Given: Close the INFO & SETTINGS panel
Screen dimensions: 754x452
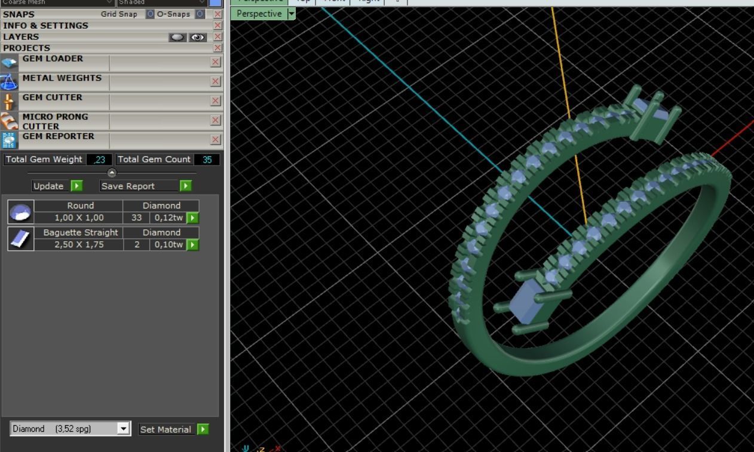Looking at the screenshot, I should pos(217,26).
